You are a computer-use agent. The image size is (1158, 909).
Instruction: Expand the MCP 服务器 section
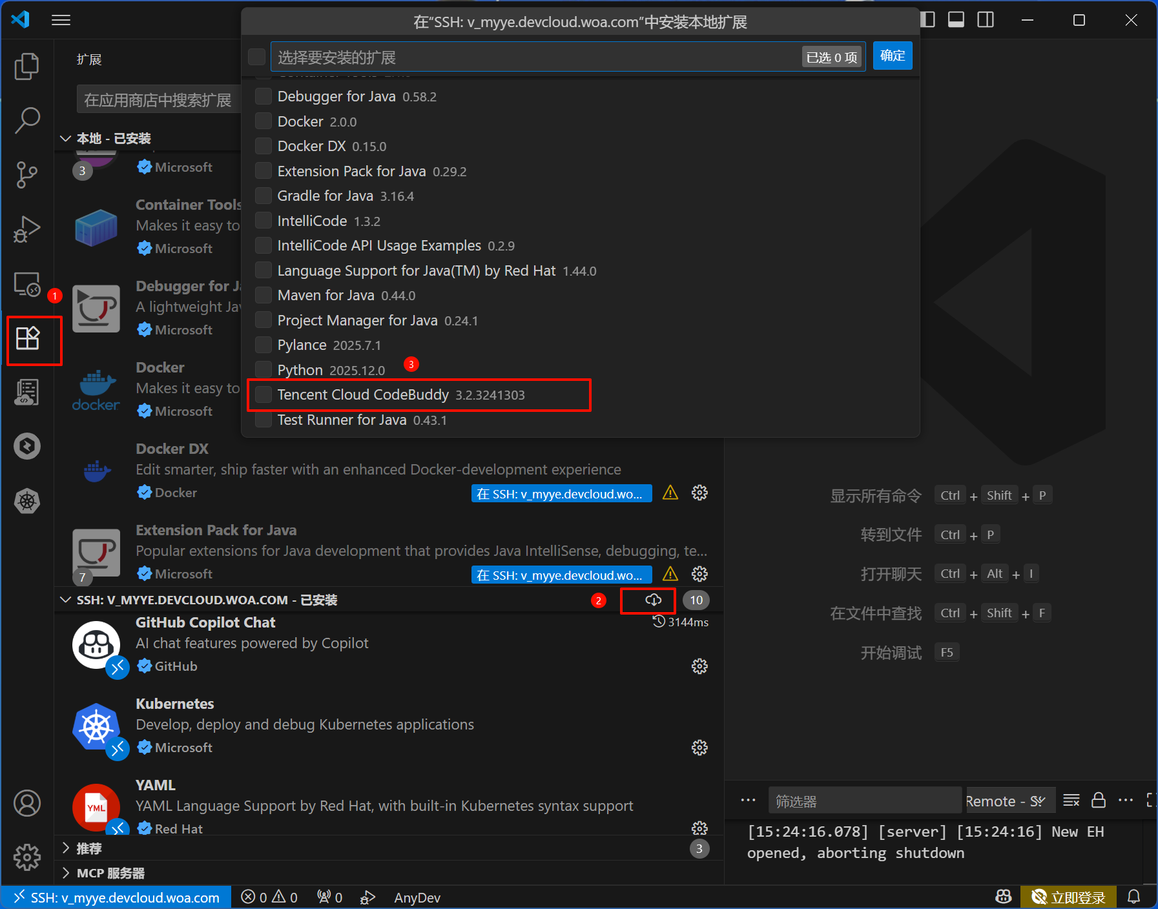pyautogui.click(x=65, y=873)
